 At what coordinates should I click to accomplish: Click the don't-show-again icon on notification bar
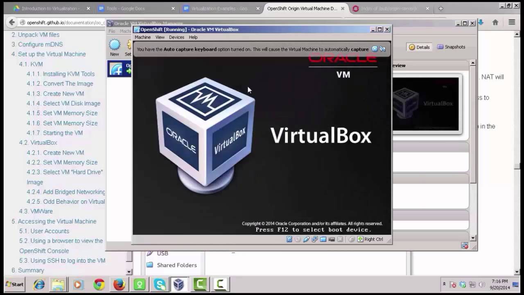(382, 49)
